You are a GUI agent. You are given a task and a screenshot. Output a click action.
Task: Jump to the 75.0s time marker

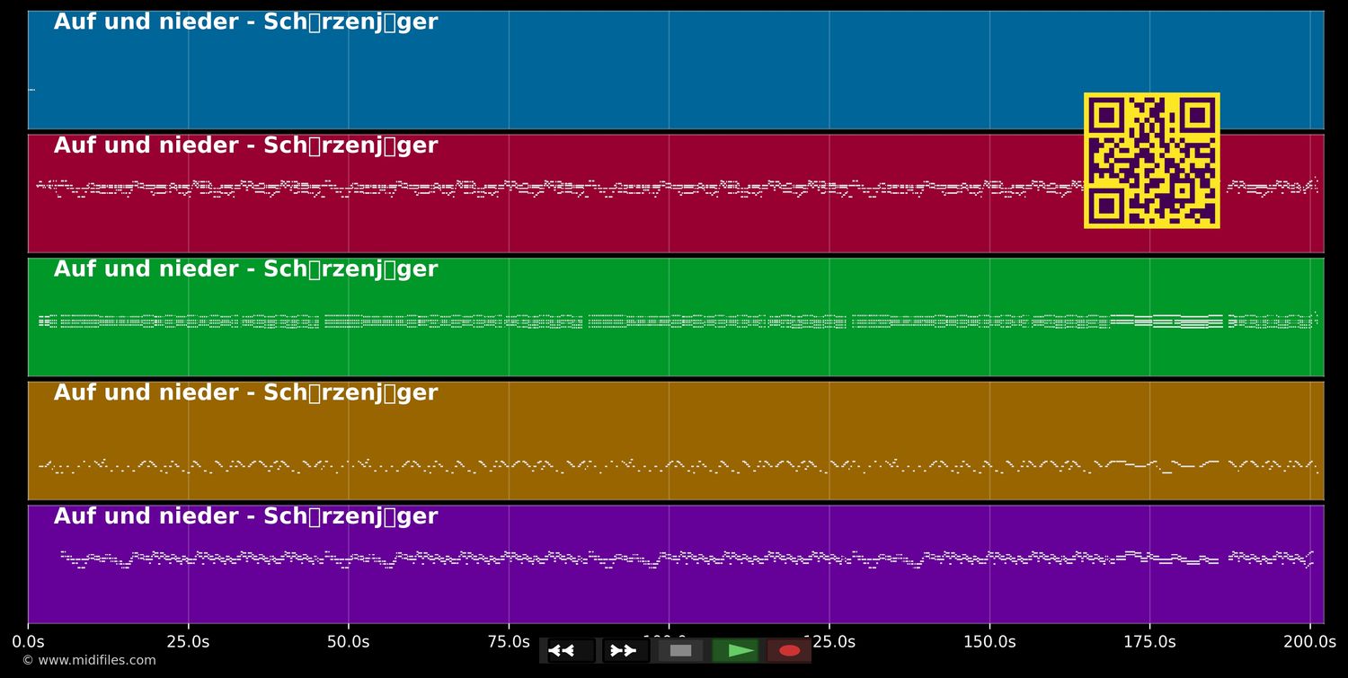pos(509,642)
